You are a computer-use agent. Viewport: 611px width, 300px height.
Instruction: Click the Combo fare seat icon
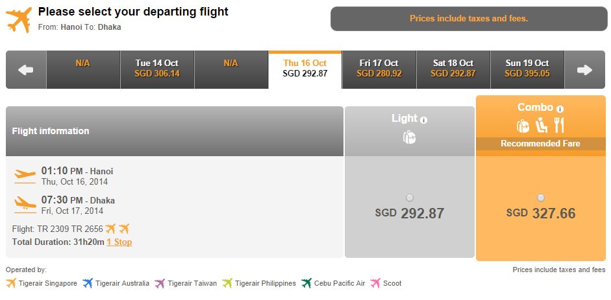click(x=542, y=126)
